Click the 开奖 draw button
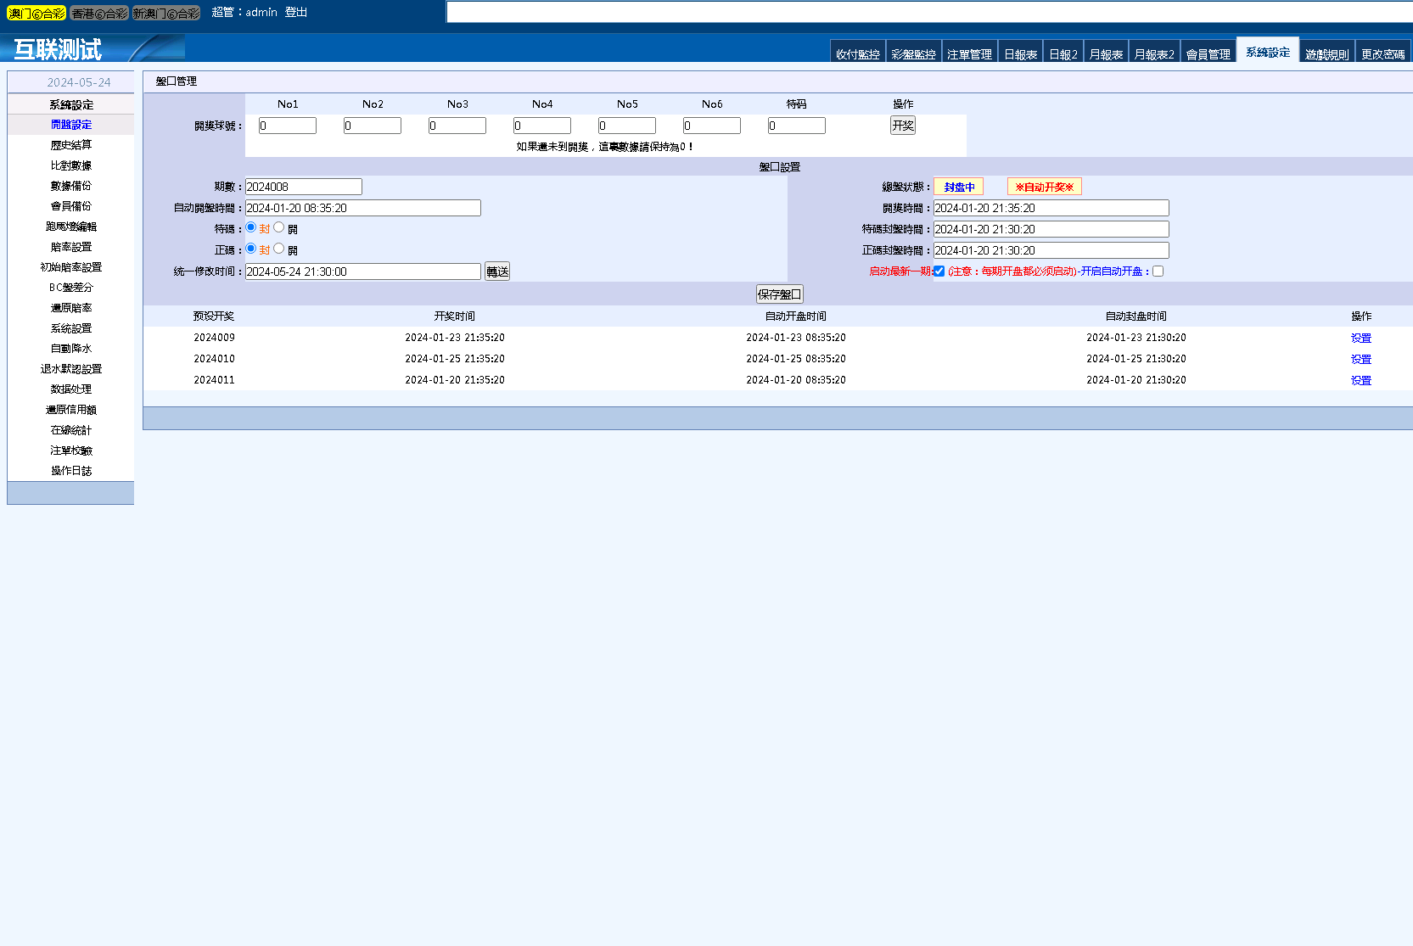This screenshot has width=1413, height=946. click(x=903, y=126)
